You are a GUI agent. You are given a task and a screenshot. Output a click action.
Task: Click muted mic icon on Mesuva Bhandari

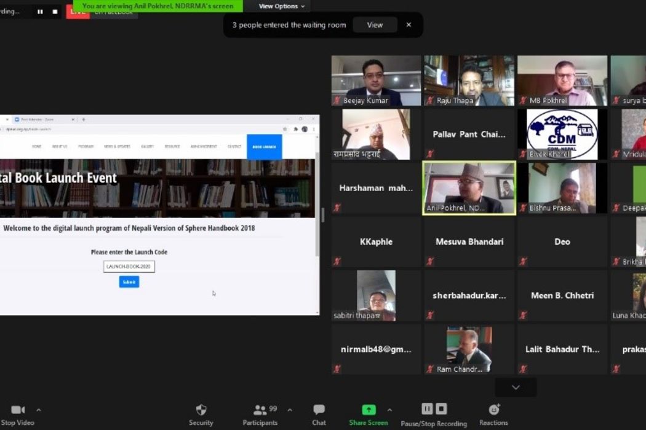pos(430,261)
